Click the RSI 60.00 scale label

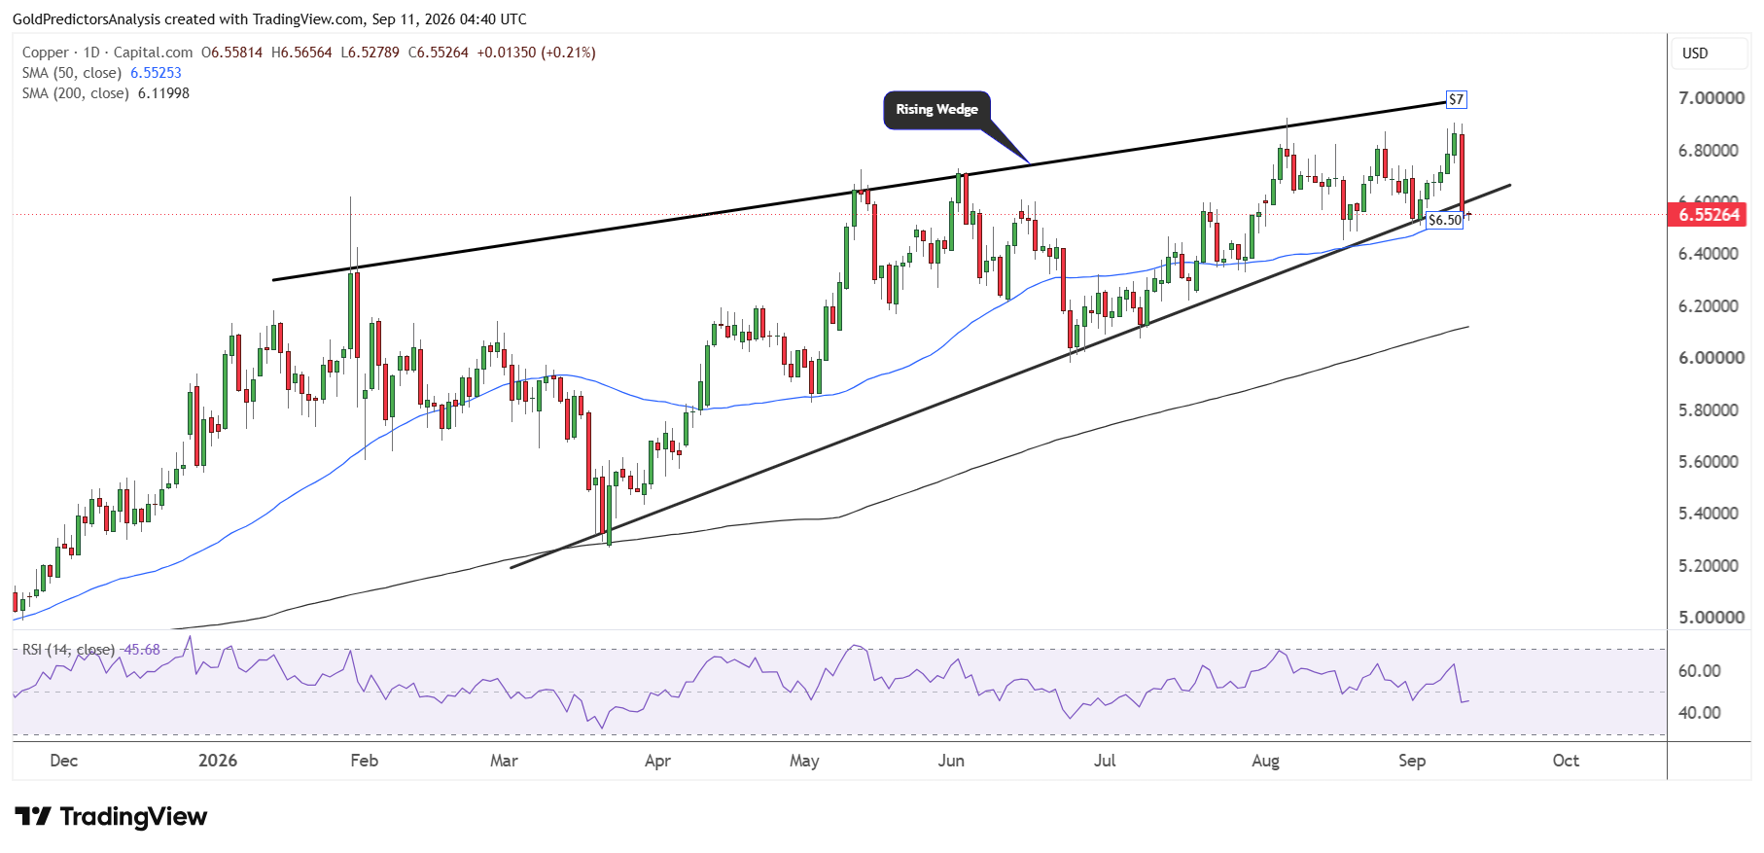[x=1700, y=671]
